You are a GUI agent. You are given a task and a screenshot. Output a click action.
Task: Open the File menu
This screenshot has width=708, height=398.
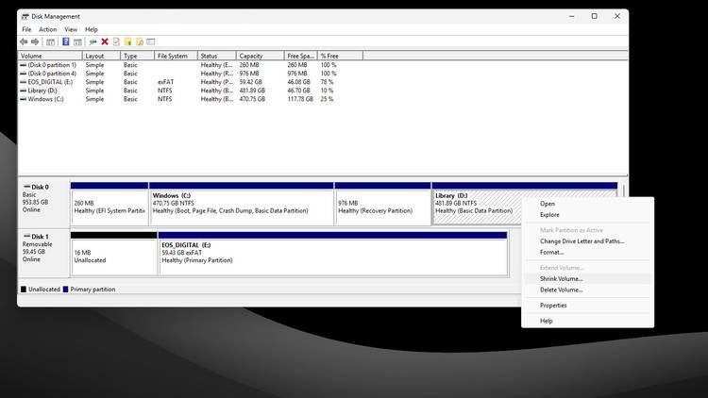pyautogui.click(x=26, y=29)
